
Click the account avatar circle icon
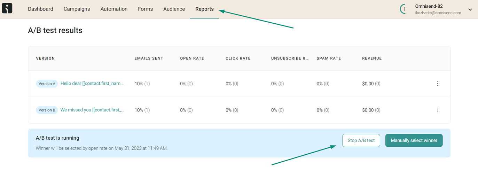click(404, 9)
